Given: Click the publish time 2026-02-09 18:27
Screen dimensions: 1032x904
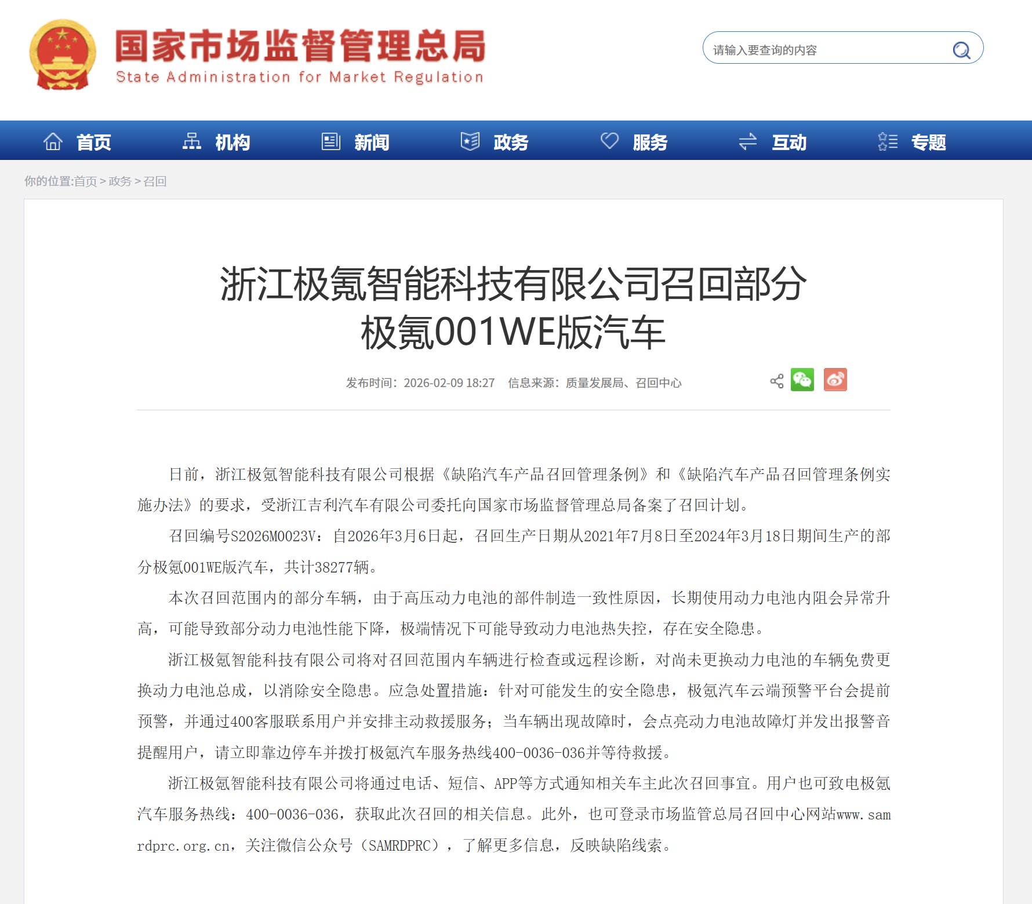Looking at the screenshot, I should [449, 383].
